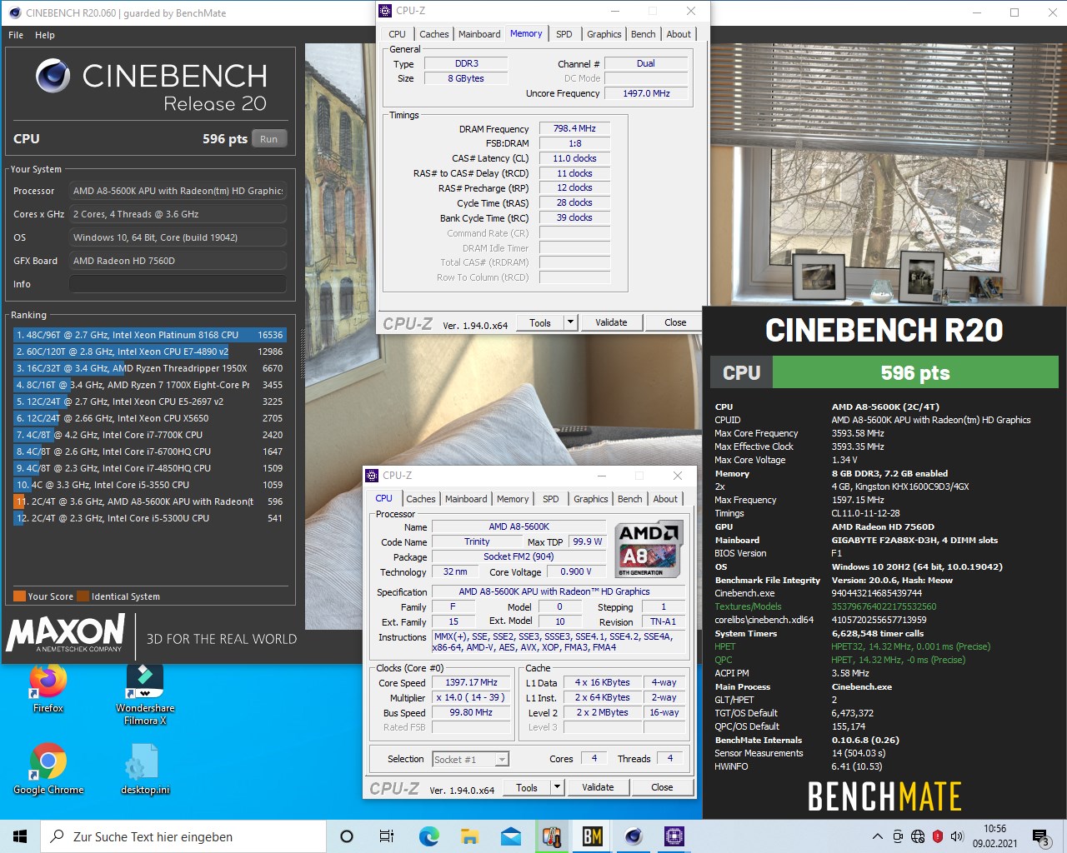Select the Intel Core i5-5300U ranking row
This screenshot has height=853, width=1067.
150,518
